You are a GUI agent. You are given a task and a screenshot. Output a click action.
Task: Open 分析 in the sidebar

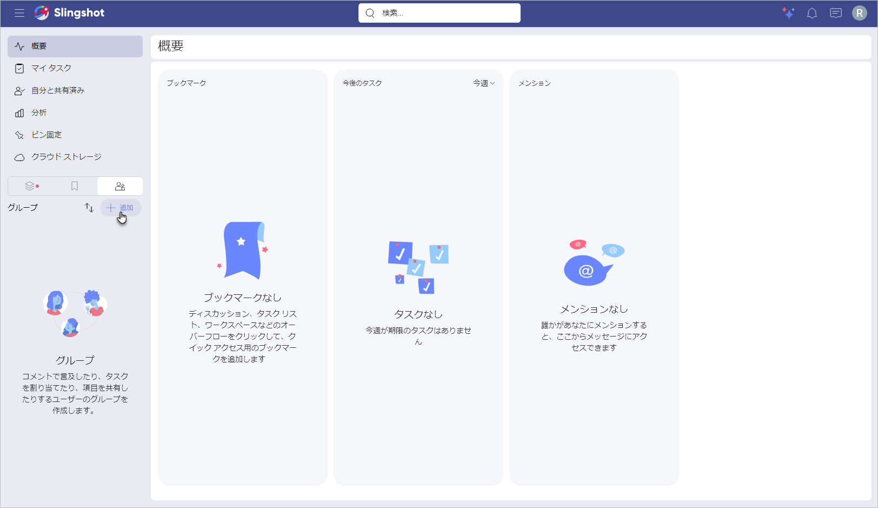click(75, 113)
